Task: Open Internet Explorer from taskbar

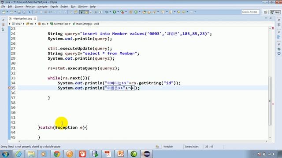Action: [19, 154]
